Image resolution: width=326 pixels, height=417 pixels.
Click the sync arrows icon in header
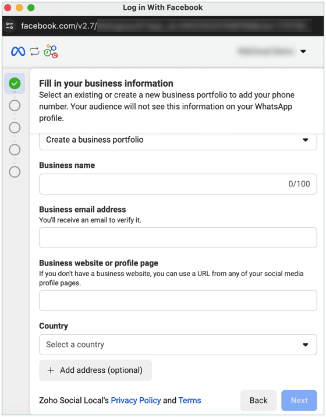click(34, 51)
